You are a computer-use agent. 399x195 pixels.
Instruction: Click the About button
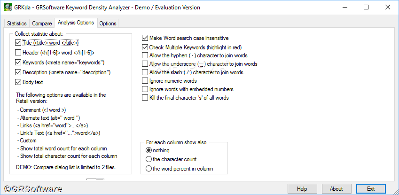tap(336, 189)
